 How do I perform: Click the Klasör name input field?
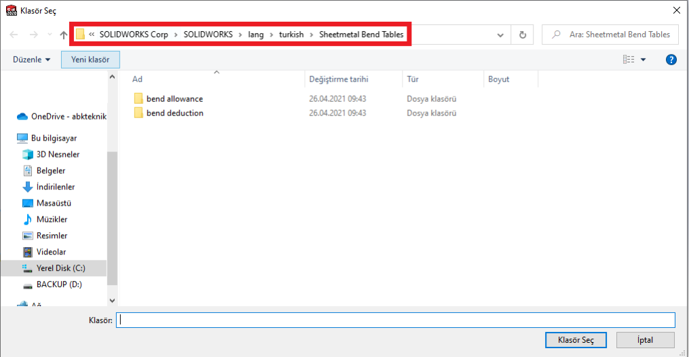pyautogui.click(x=395, y=320)
